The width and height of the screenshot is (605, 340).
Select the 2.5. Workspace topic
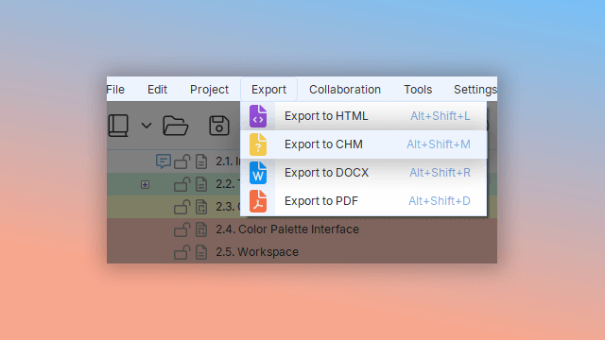pyautogui.click(x=257, y=252)
